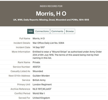Click the UK, WWI Daily Reports collection subtitle
Image resolution: width=108 pixels, height=100 pixels.
click(x=51, y=20)
